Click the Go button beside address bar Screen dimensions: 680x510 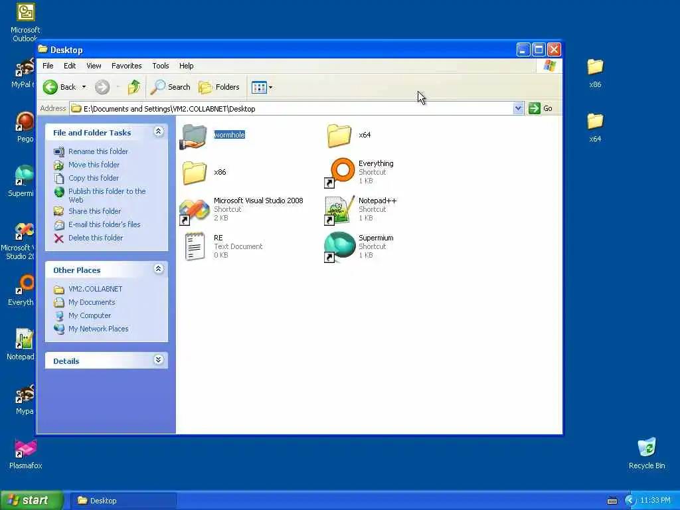click(541, 108)
